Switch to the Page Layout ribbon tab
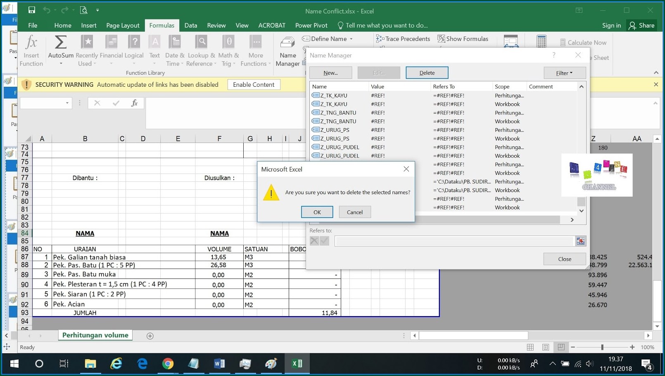Viewport: 665px width, 376px height. 123,25
